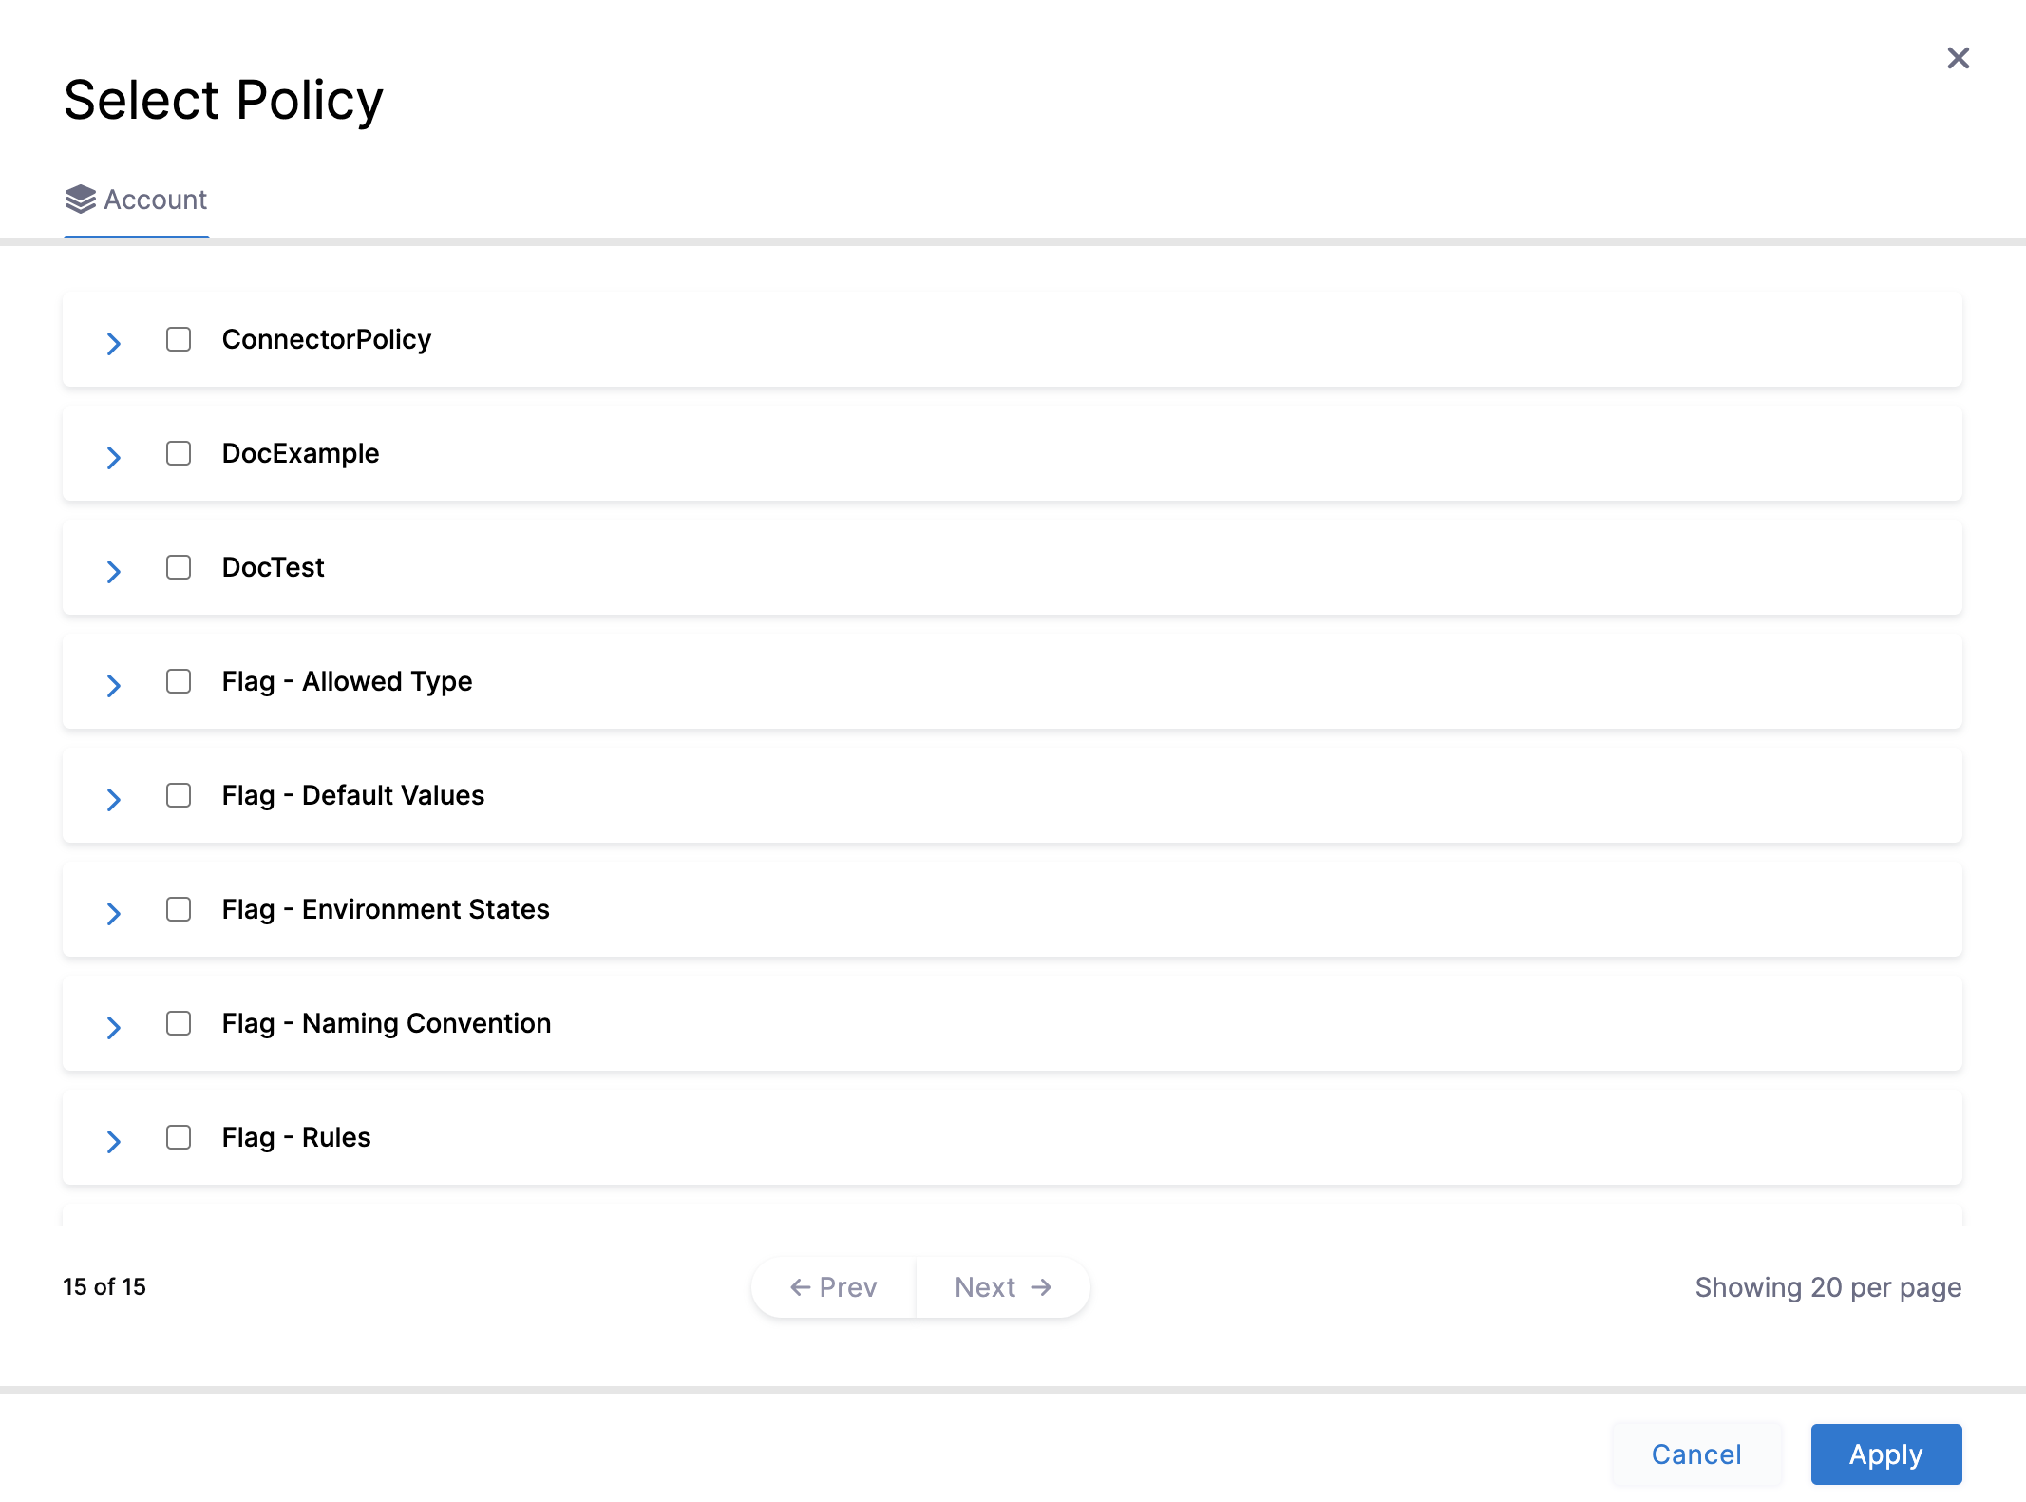The height and width of the screenshot is (1502, 2026).
Task: Expand Flag - Rules chevron
Action: 114,1141
